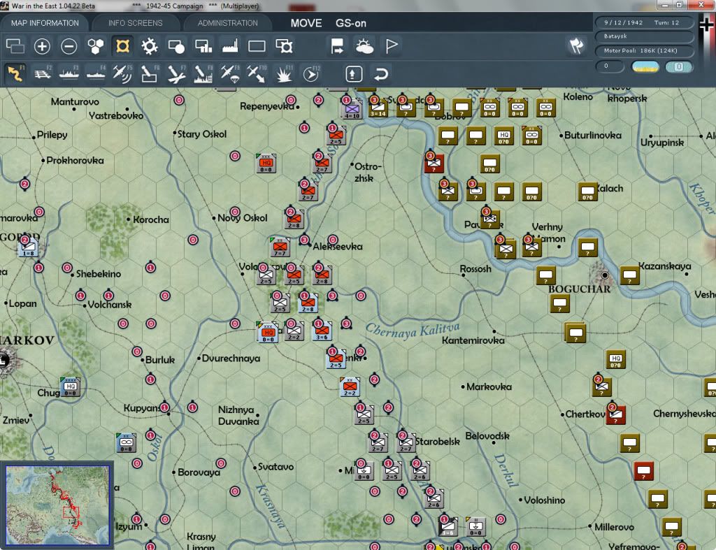Select the F7 bomb airfield icon

click(x=176, y=74)
